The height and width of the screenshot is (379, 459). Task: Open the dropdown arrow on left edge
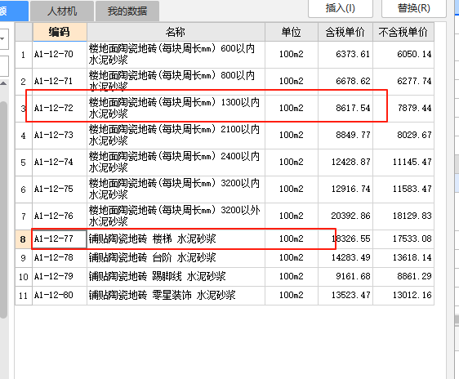pyautogui.click(x=2, y=38)
